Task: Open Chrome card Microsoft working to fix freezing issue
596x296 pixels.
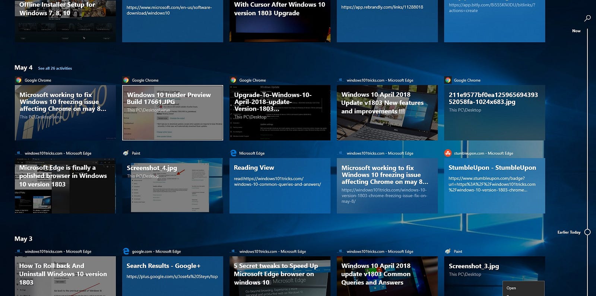Action: click(x=65, y=113)
